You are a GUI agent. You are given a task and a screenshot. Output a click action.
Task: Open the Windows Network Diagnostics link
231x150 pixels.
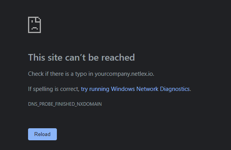[135, 89]
